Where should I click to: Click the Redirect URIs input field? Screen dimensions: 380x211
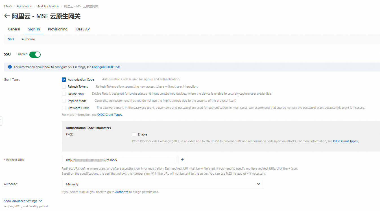pos(119,160)
